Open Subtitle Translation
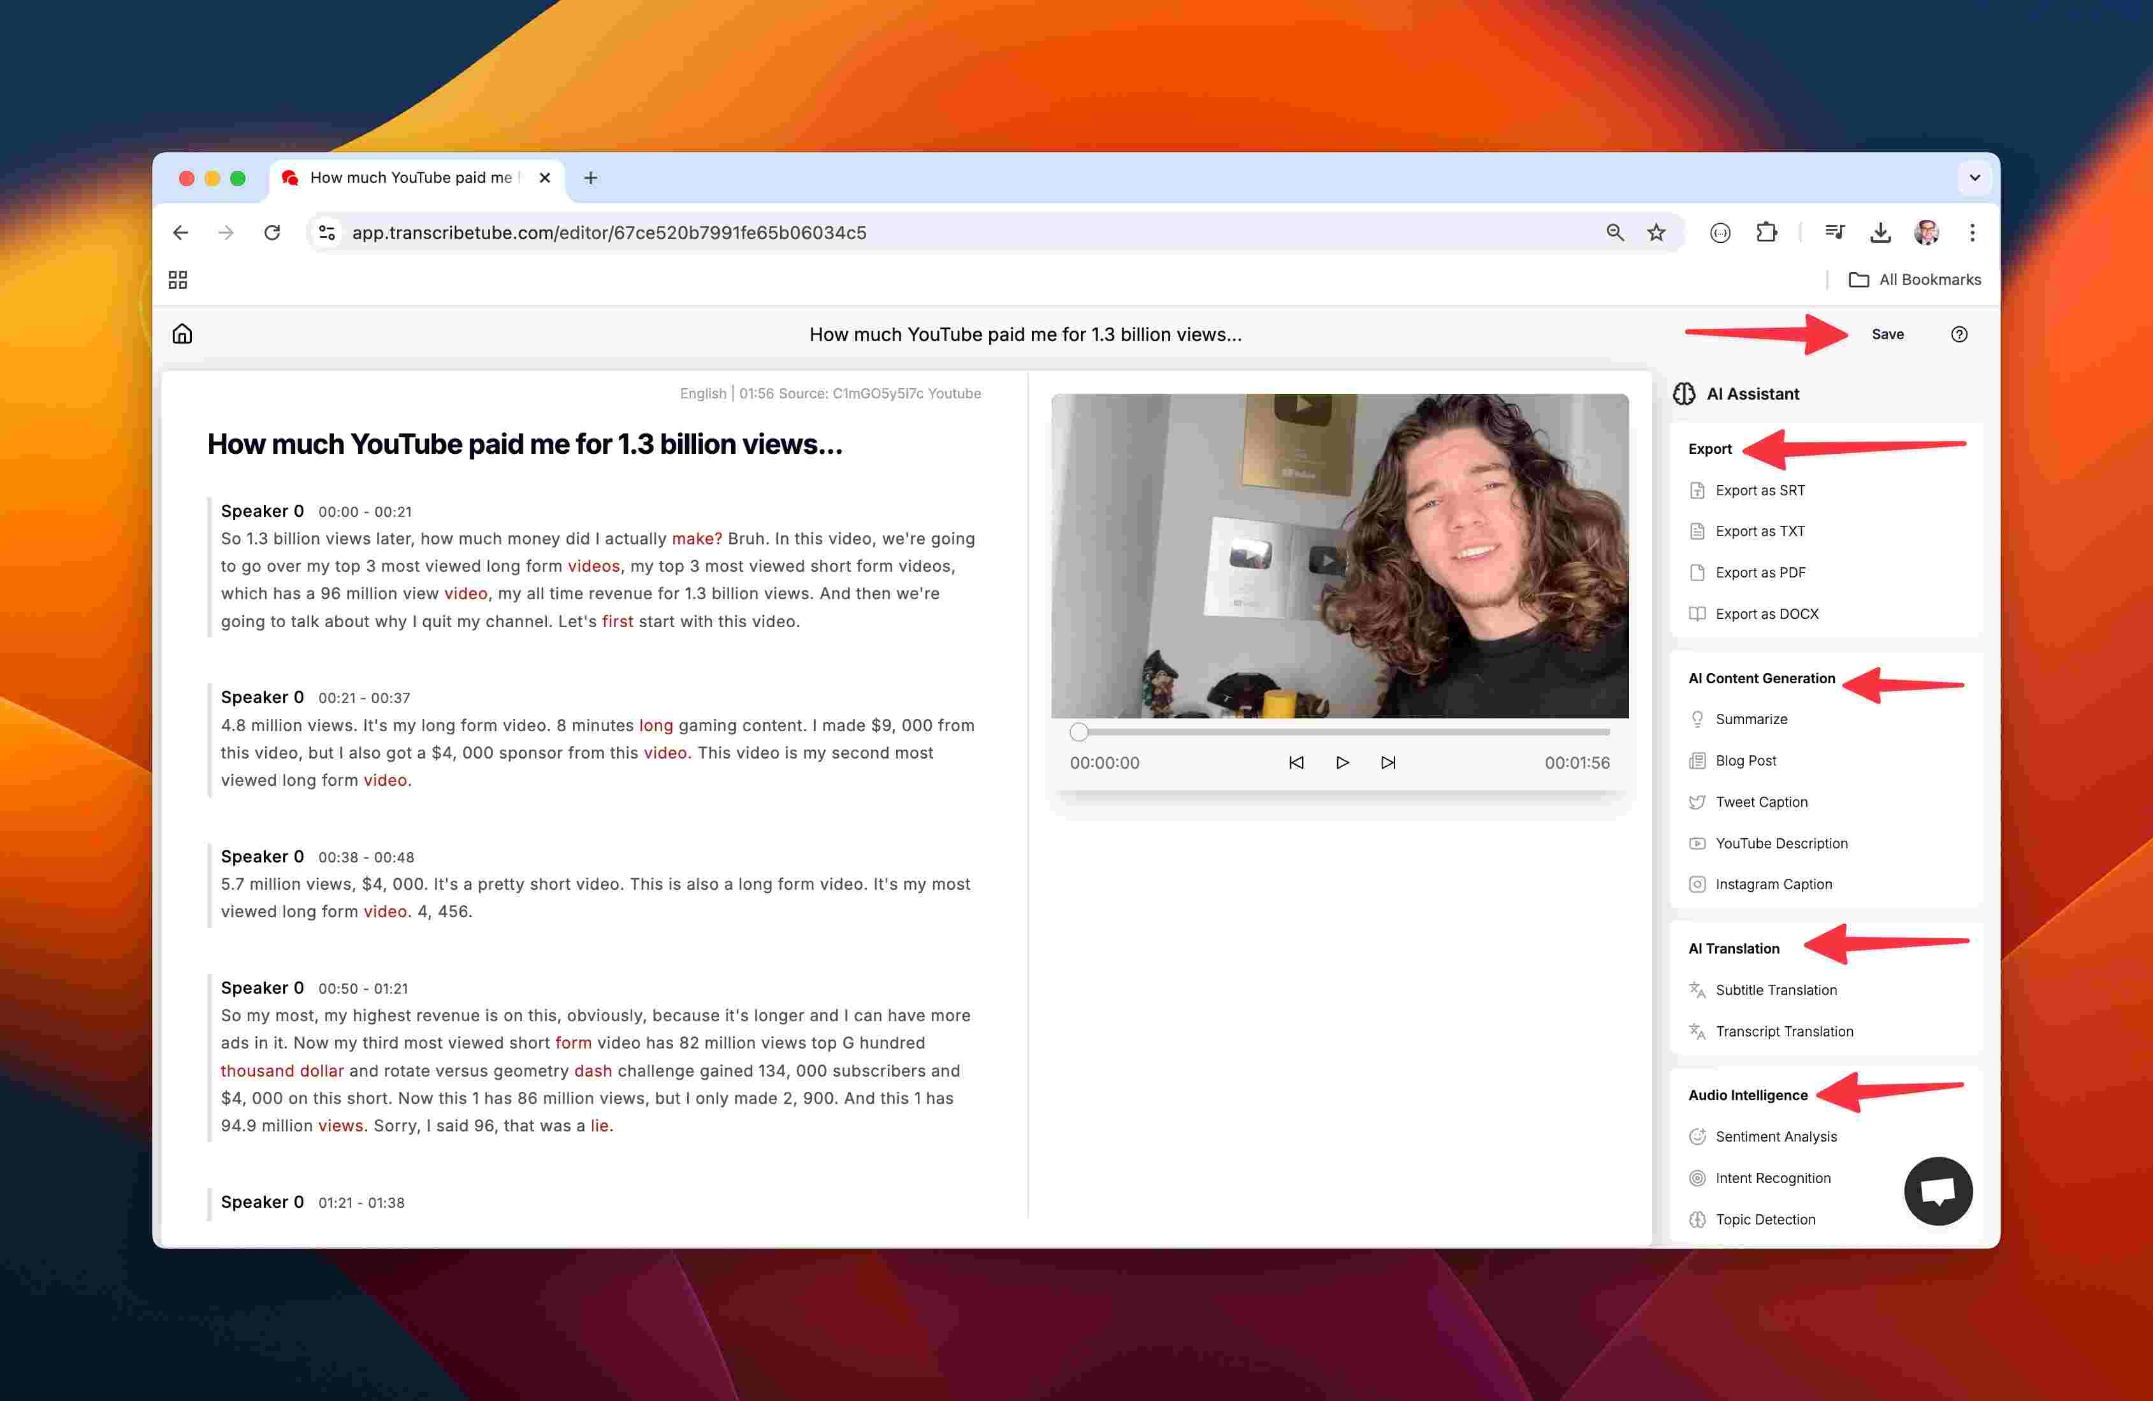 [1776, 989]
